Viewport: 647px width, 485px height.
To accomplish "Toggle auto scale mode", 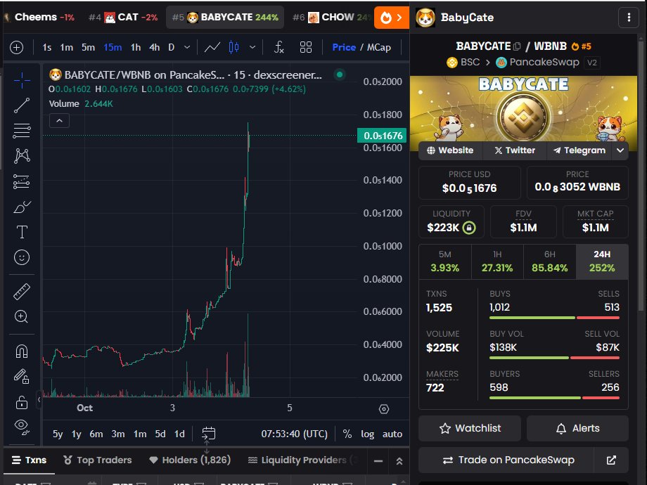I will click(x=392, y=434).
